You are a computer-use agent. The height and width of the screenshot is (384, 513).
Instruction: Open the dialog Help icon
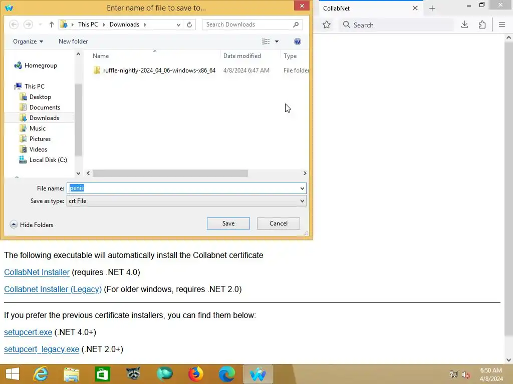[x=298, y=41]
